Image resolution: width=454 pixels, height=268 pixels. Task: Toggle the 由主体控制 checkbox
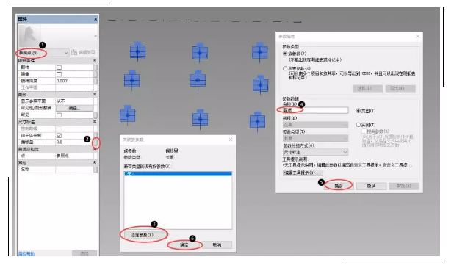(59, 135)
